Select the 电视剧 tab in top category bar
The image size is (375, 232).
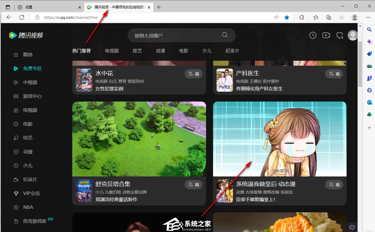(x=112, y=51)
